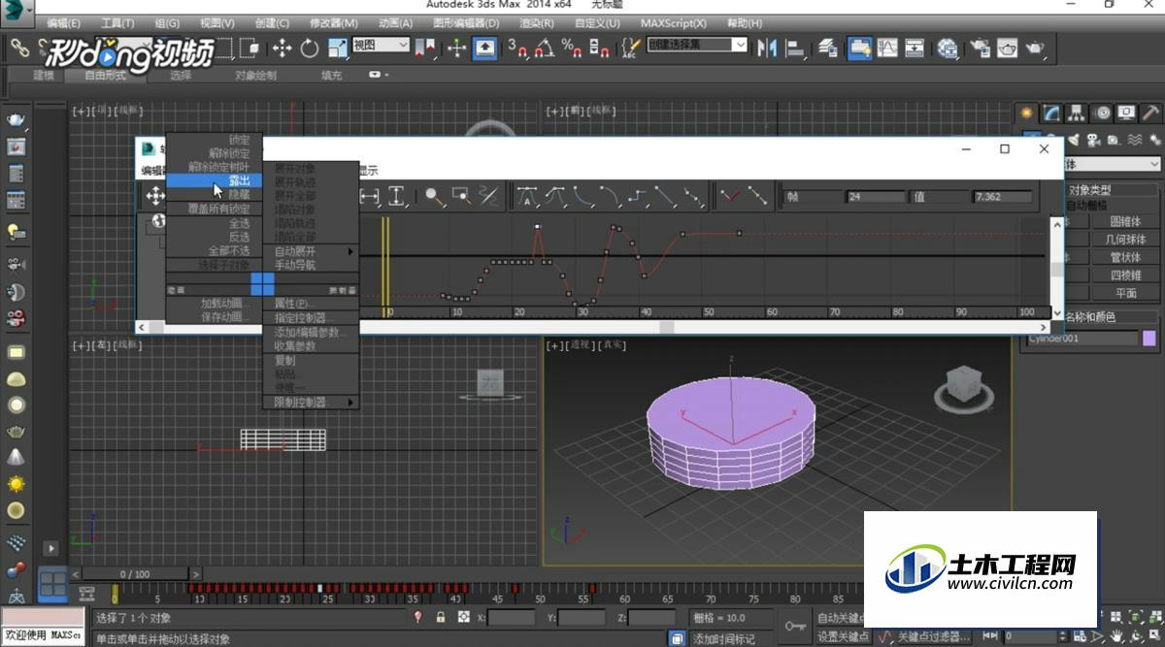Toggle the Angle Snap icon
The image size is (1165, 647).
coord(546,47)
